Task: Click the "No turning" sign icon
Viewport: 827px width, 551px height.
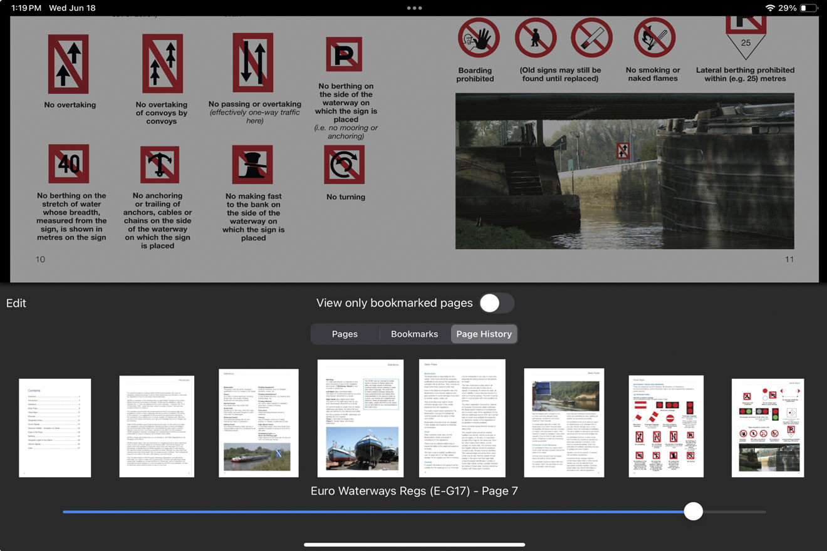Action: pos(344,165)
